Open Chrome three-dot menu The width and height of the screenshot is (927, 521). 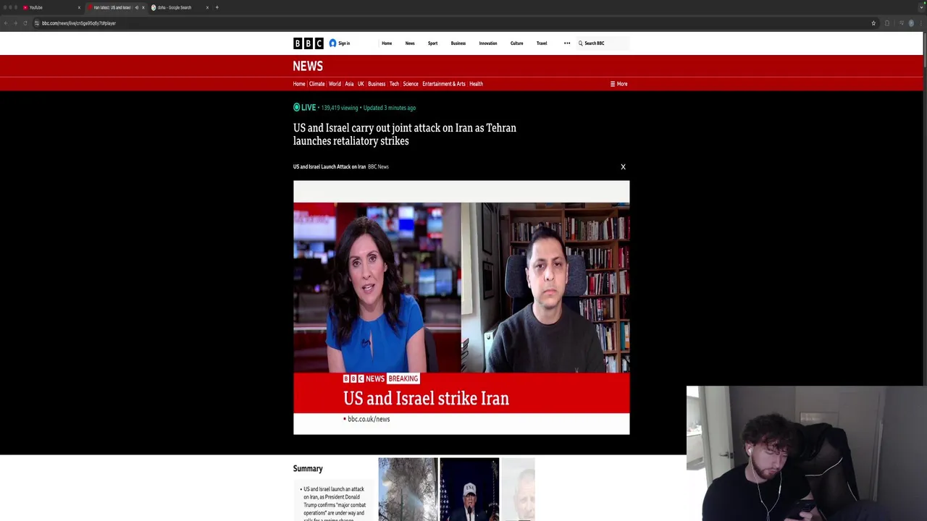point(921,23)
